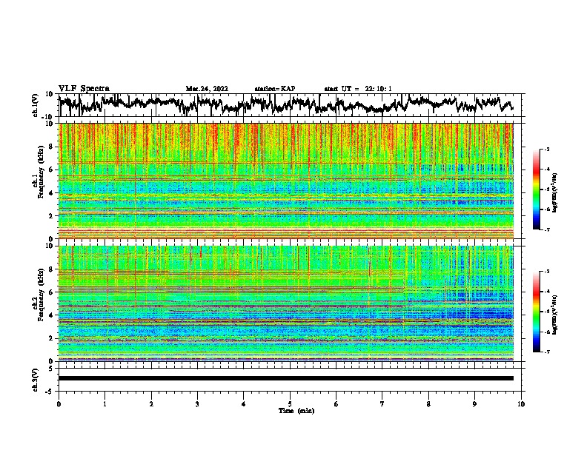587x453 pixels.
Task: Click time axis tick label "0"
Action: (59, 404)
